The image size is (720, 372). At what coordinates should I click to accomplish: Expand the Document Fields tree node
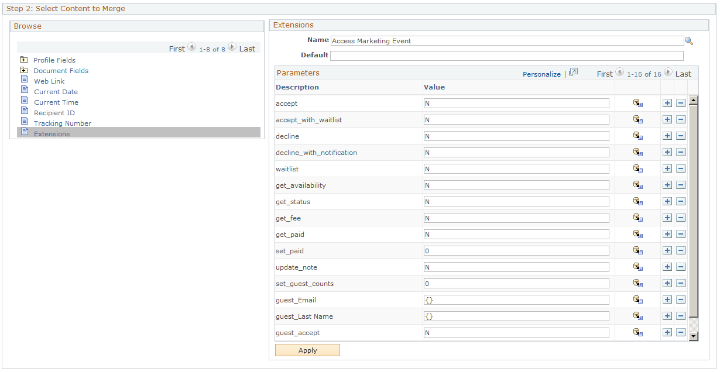pyautogui.click(x=23, y=70)
